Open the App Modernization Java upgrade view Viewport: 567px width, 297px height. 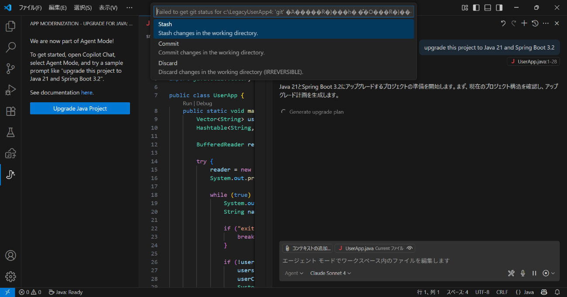tap(10, 175)
